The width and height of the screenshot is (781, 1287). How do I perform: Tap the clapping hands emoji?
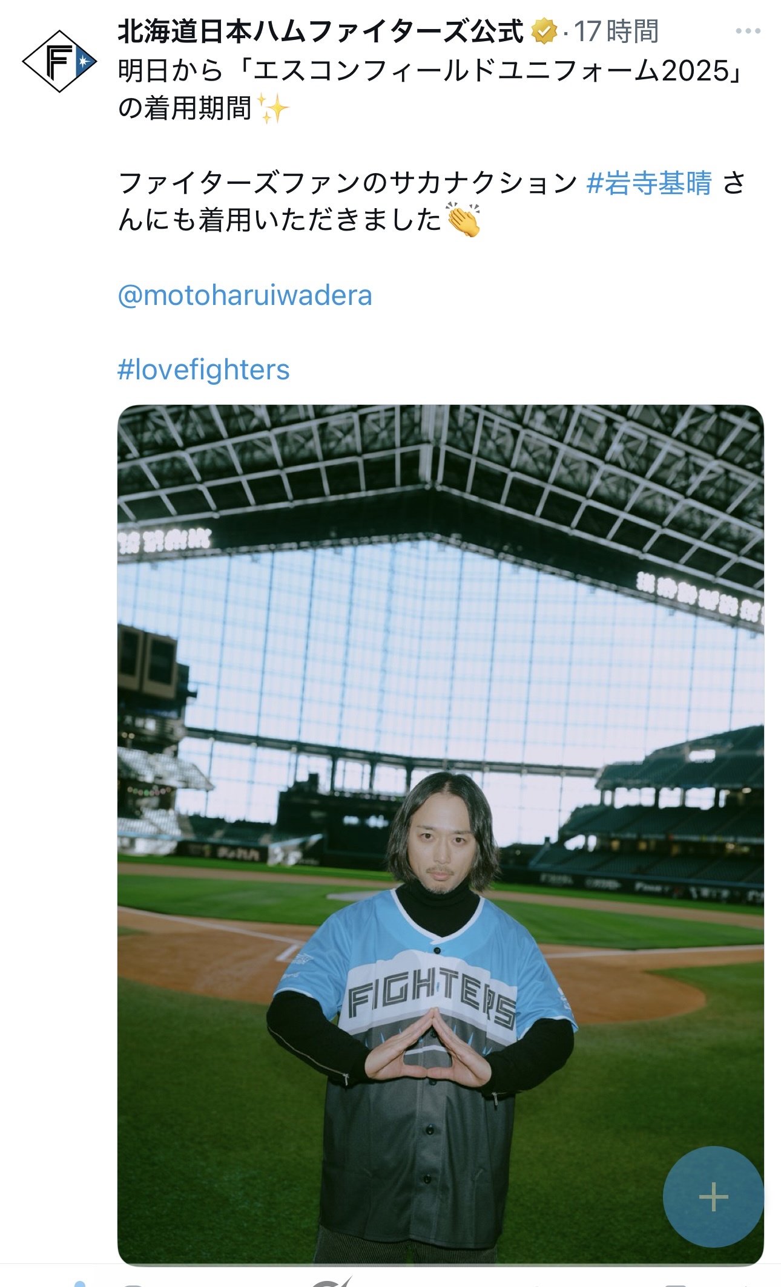[x=464, y=220]
